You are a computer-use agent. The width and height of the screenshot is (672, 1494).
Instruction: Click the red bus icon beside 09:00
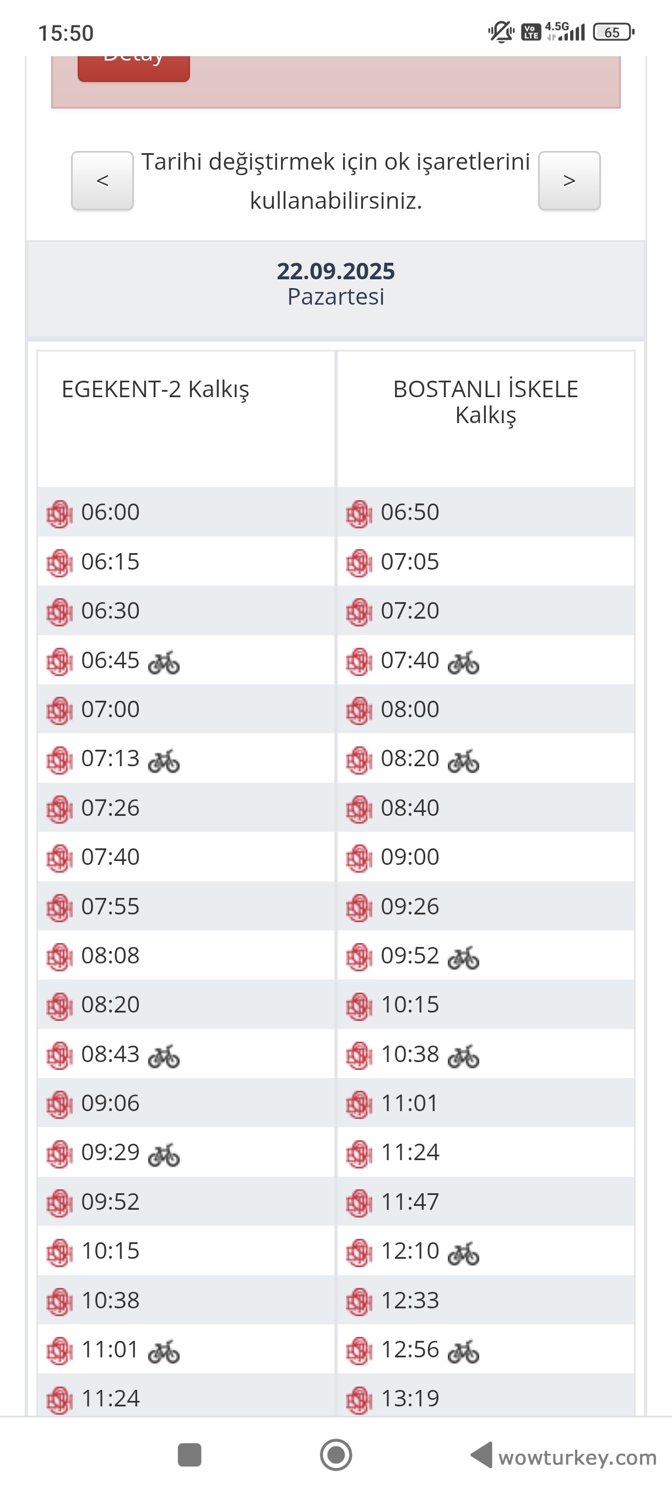359,858
